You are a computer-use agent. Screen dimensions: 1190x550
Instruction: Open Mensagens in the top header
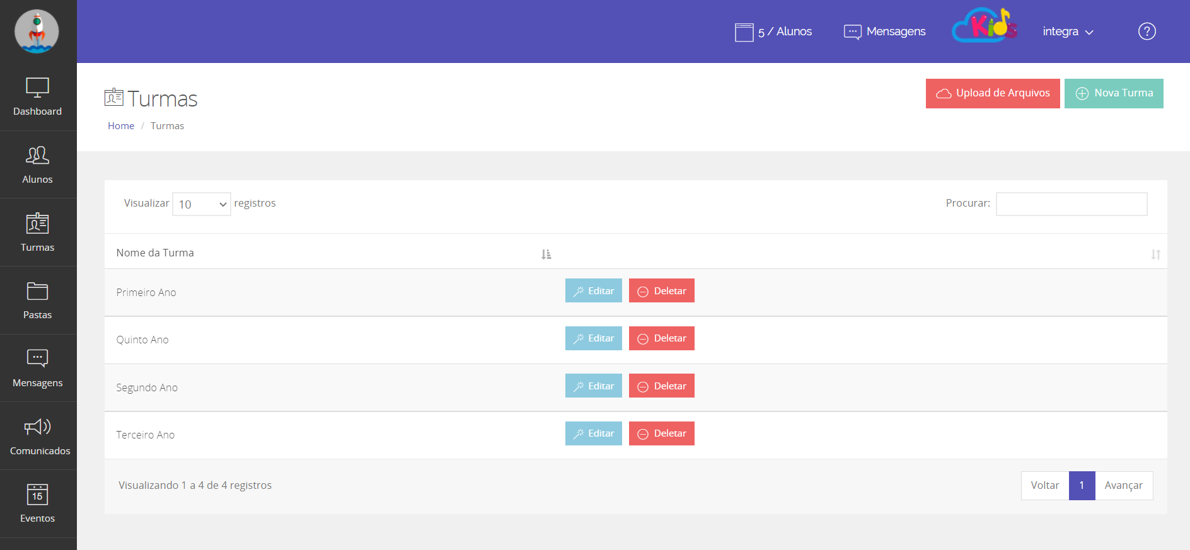point(885,32)
